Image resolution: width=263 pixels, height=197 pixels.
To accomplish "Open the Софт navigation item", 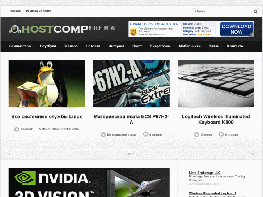I will click(x=137, y=46).
